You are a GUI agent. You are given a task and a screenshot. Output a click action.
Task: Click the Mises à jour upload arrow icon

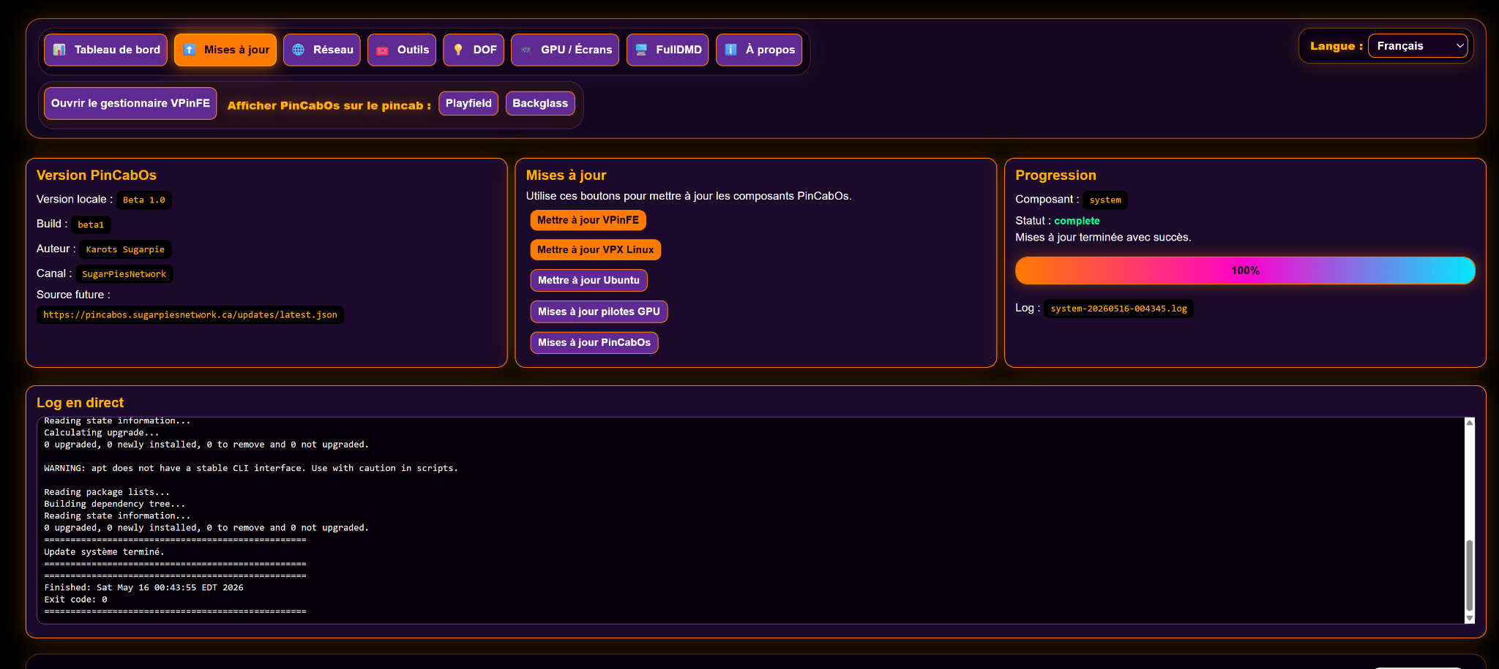tap(190, 50)
